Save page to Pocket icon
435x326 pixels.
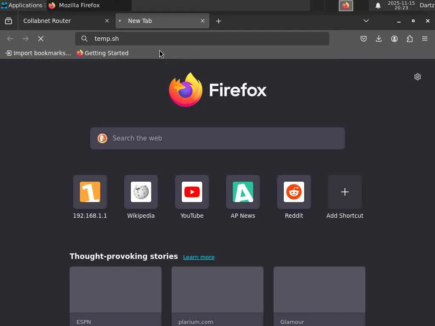(364, 39)
